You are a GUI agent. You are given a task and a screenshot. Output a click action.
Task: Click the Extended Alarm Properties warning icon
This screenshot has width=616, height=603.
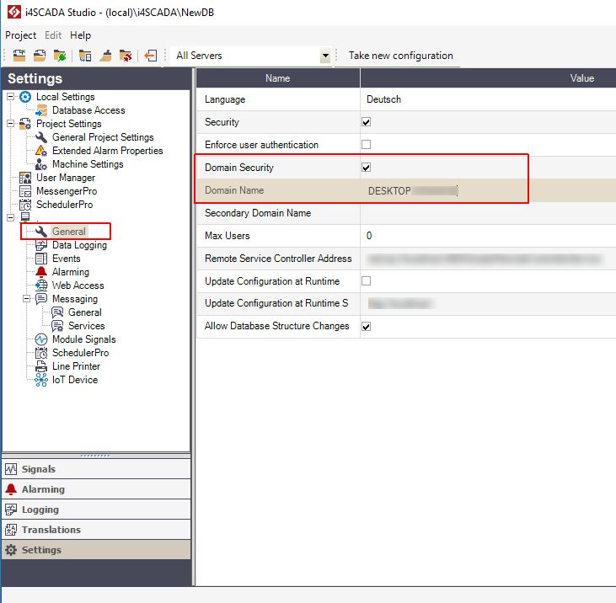(x=41, y=151)
